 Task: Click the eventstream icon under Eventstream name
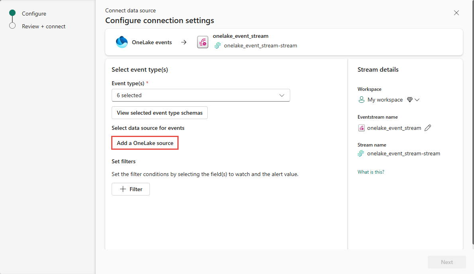pyautogui.click(x=362, y=128)
